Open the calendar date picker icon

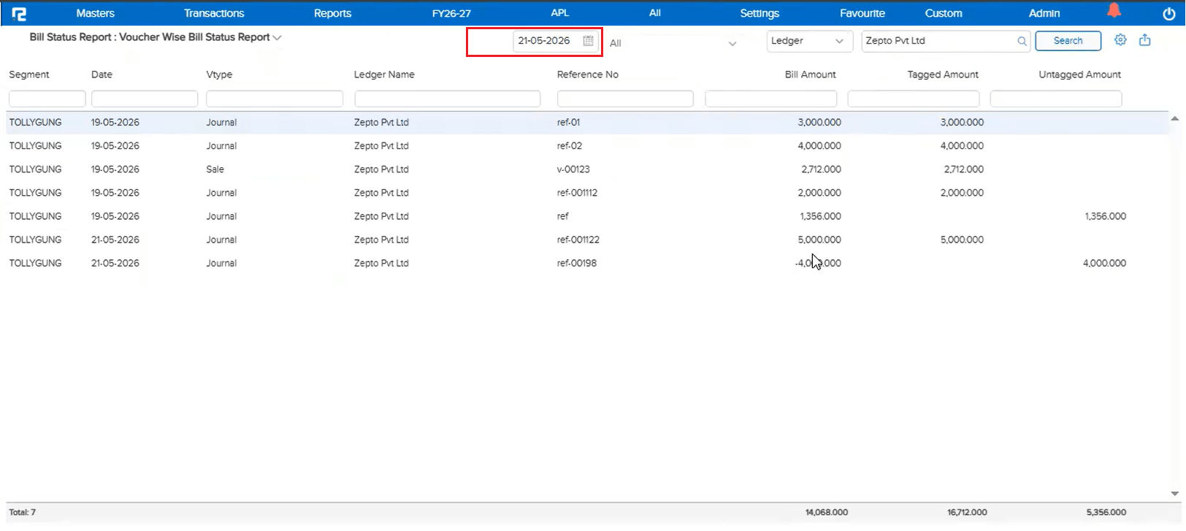click(588, 41)
